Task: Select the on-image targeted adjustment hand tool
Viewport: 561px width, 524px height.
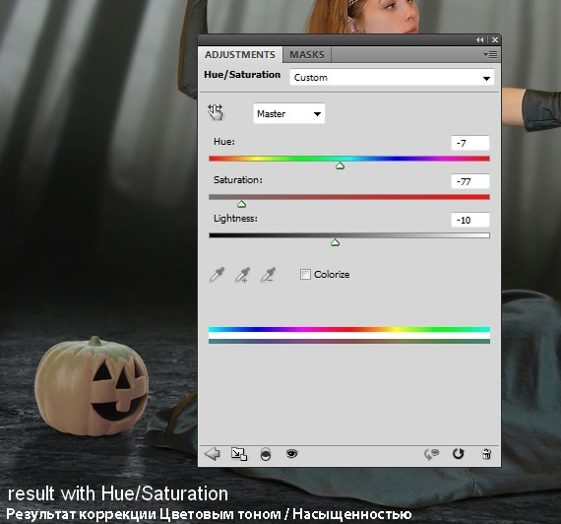Action: (216, 112)
